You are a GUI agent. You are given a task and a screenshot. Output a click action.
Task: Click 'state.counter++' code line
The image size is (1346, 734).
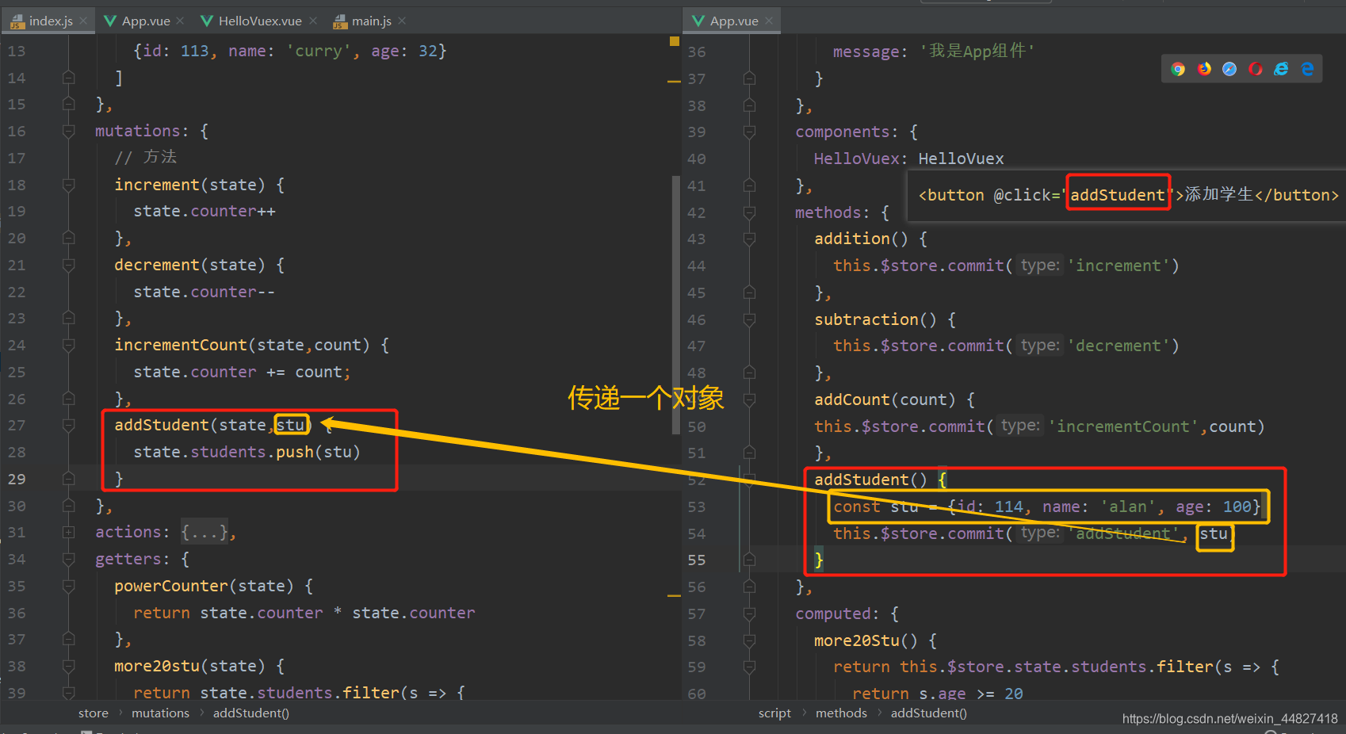click(x=205, y=211)
